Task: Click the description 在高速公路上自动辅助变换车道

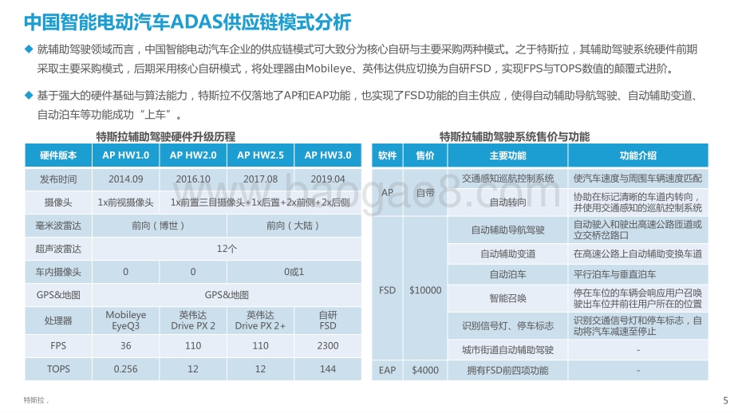Action: [x=637, y=254]
